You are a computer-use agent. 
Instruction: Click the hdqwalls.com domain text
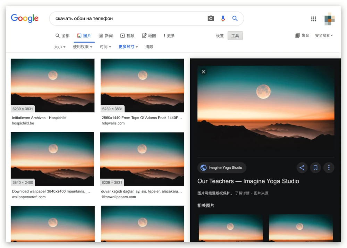coord(113,123)
